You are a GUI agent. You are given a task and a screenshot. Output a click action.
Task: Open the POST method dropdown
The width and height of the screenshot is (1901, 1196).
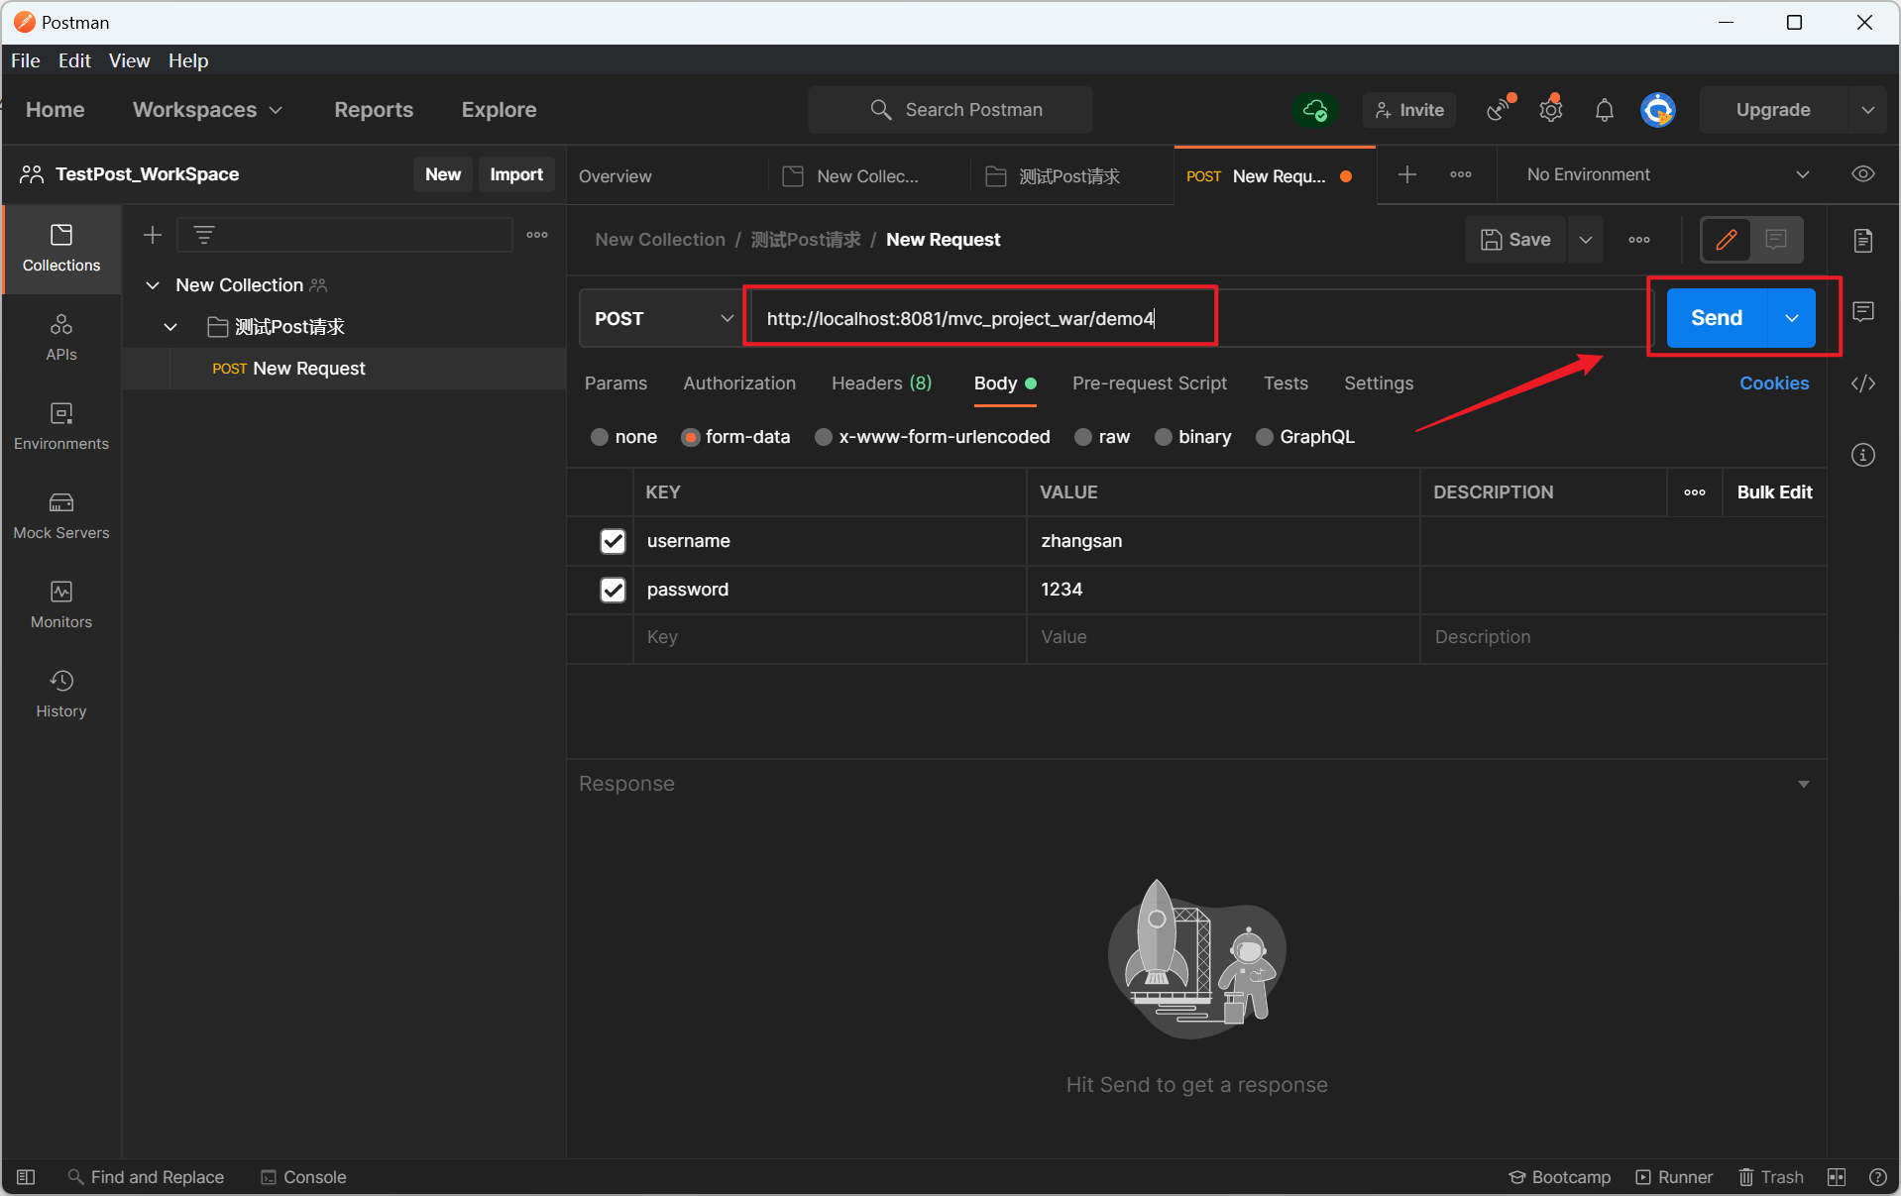(662, 318)
